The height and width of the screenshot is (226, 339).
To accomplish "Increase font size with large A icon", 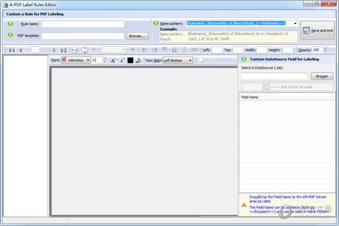I will point(113,60).
